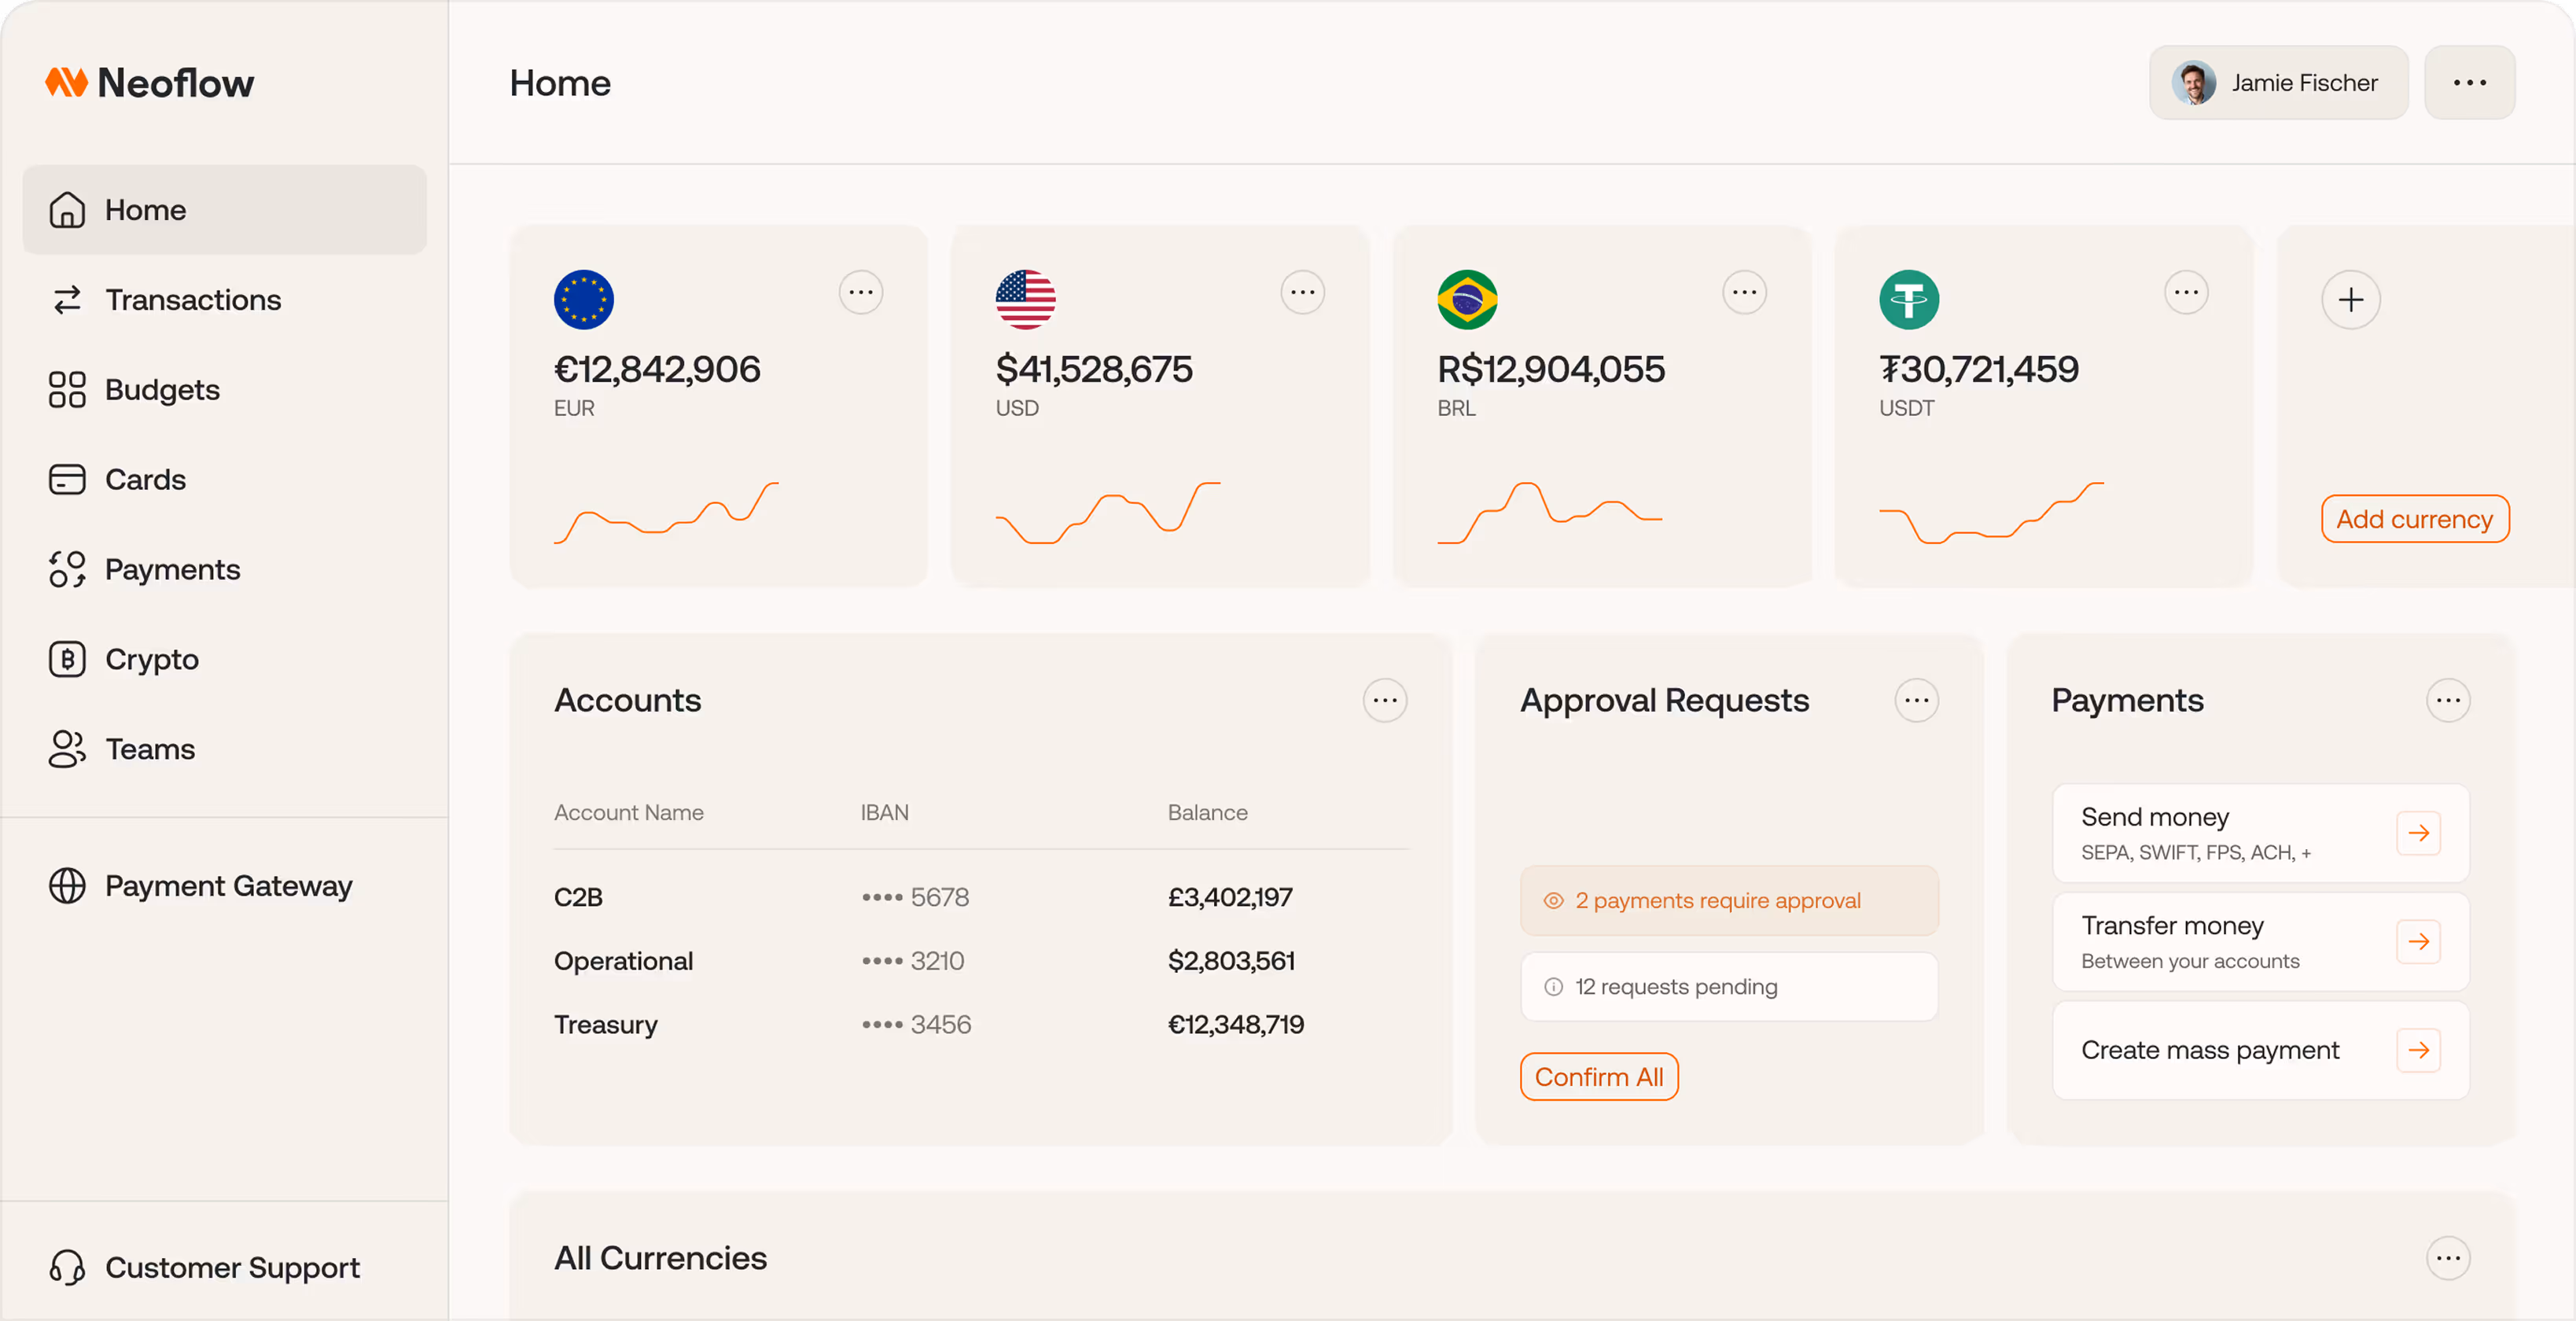Expand the Approval Requests options menu
The image size is (2576, 1321).
pyautogui.click(x=1916, y=700)
